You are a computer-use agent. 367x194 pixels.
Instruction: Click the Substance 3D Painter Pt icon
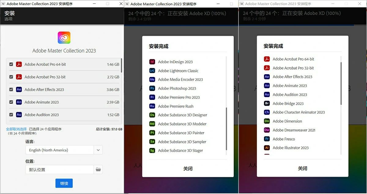(x=152, y=133)
